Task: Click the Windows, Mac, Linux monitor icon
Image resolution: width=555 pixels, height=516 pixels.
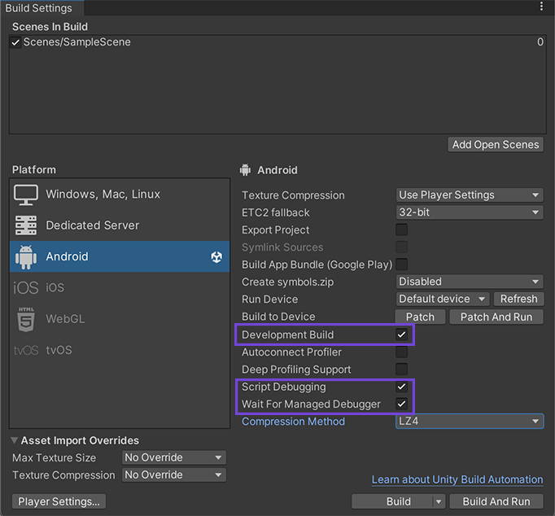Action: (26, 195)
